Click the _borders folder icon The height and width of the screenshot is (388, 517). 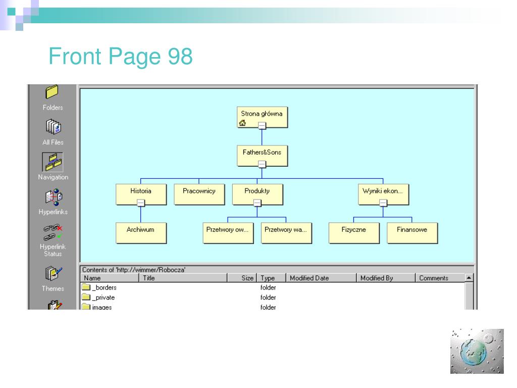tap(86, 287)
